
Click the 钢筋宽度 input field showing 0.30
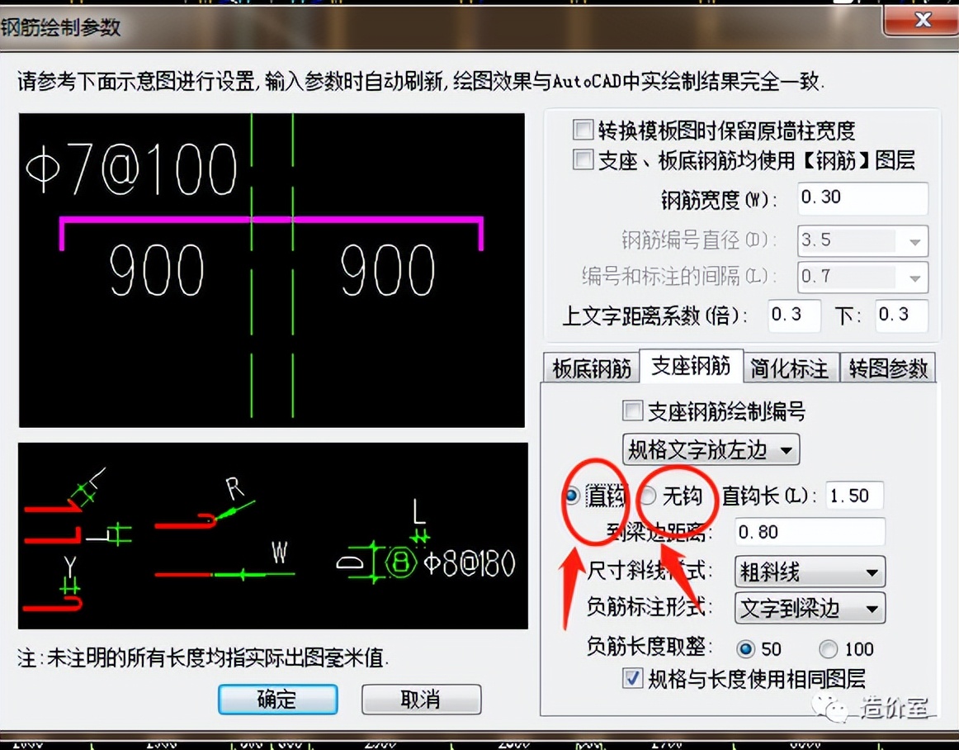(862, 198)
